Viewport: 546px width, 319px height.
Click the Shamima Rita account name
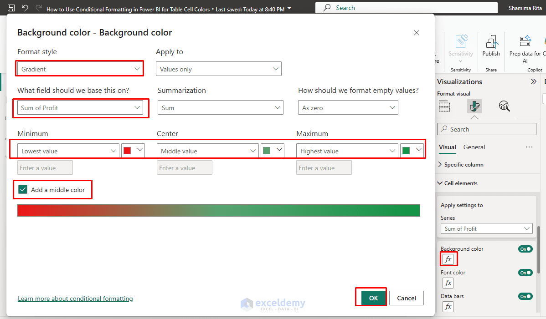(525, 8)
